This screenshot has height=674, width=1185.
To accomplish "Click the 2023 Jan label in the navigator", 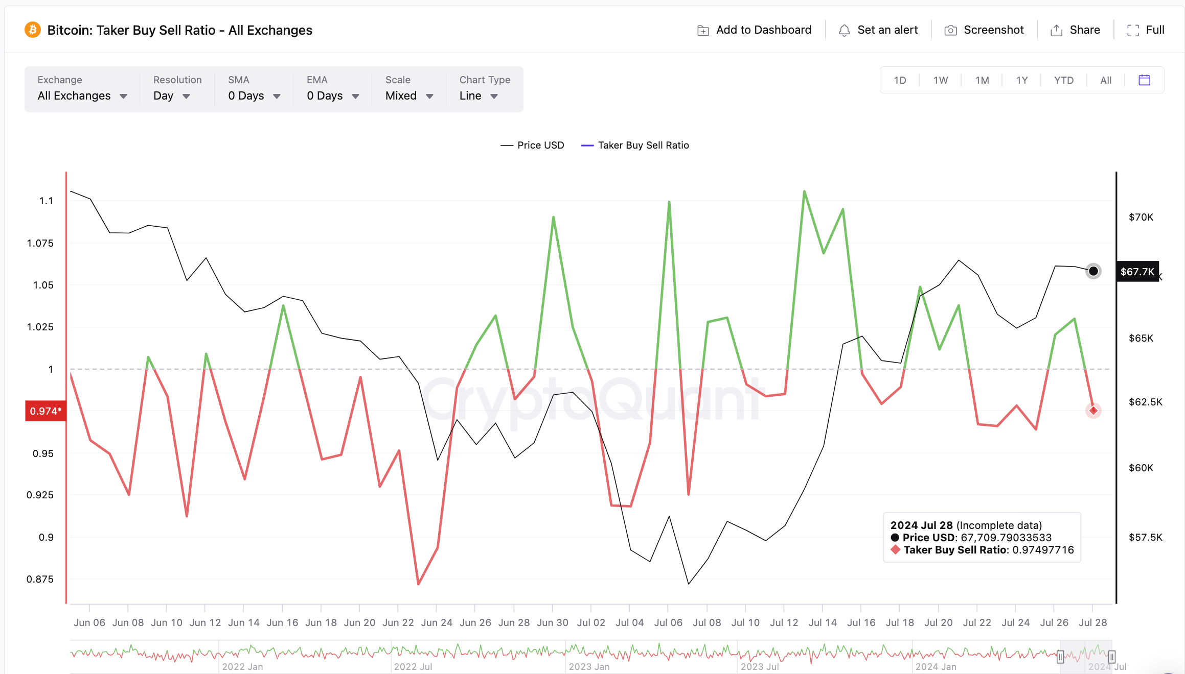I will point(589,666).
